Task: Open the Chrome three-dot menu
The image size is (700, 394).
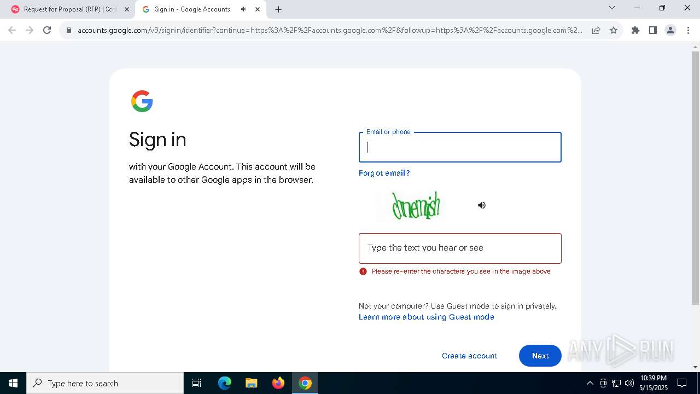Action: point(688,30)
